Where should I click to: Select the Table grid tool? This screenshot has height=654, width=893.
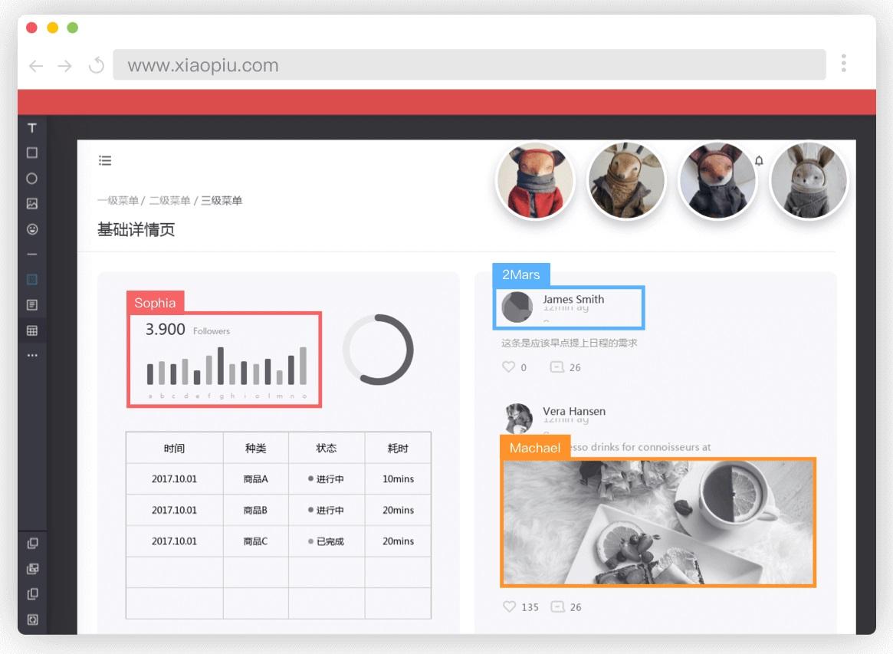[32, 330]
